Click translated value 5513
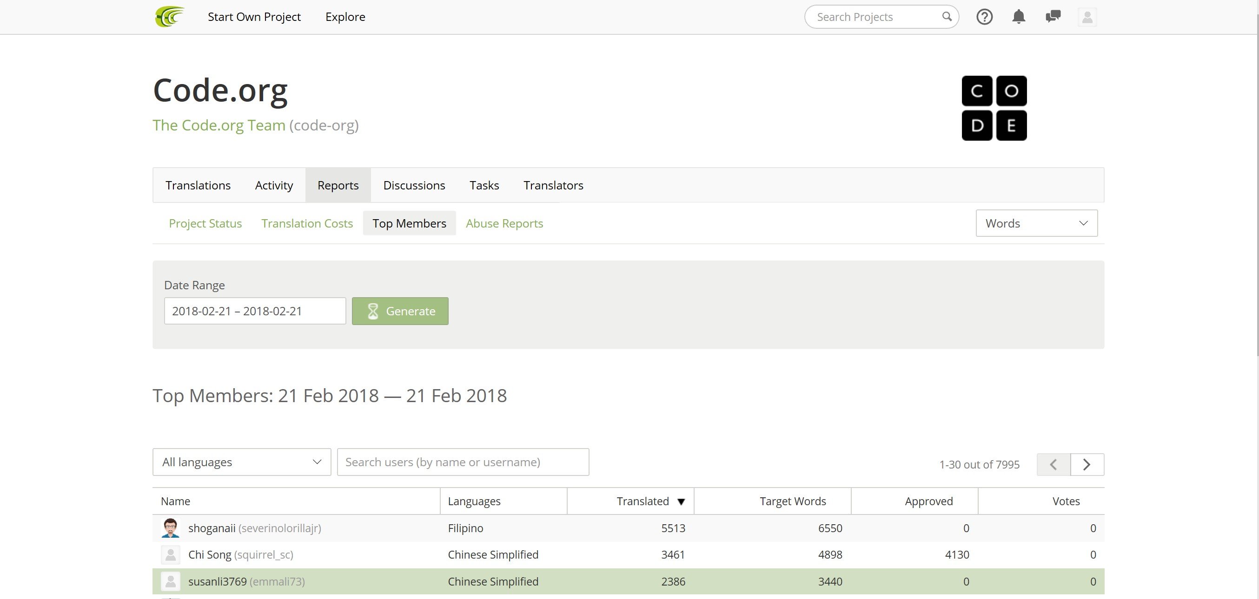 coord(673,528)
